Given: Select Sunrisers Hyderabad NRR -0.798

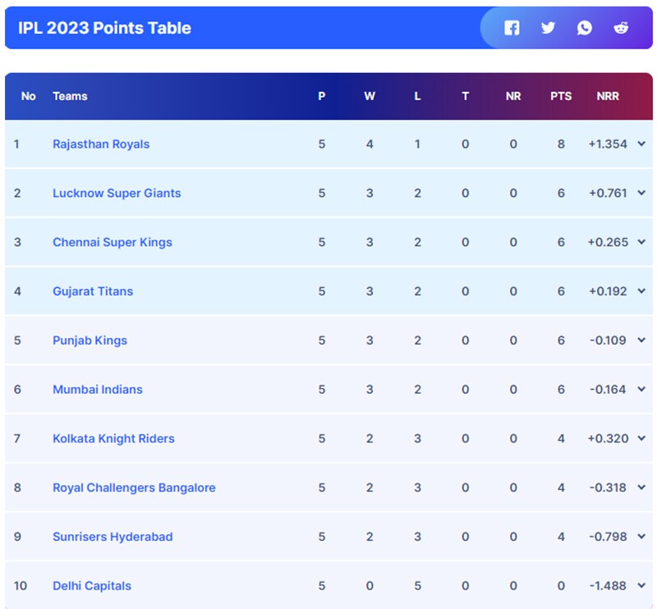Looking at the screenshot, I should [x=608, y=537].
